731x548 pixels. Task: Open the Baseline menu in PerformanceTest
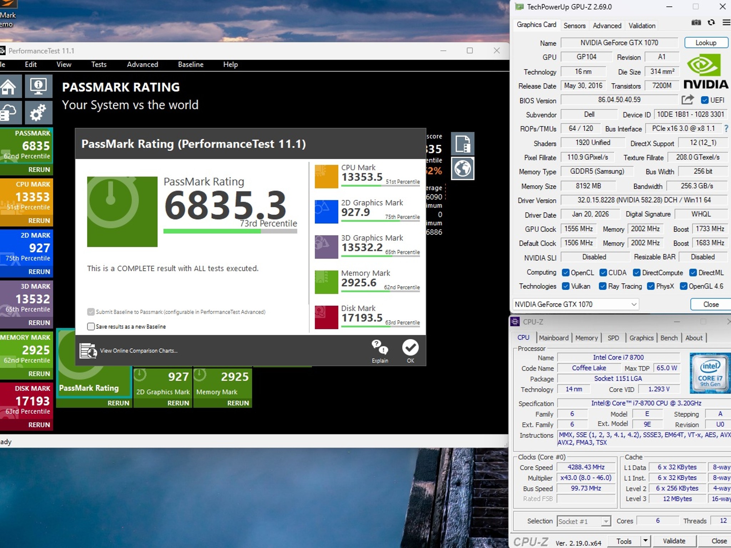pyautogui.click(x=191, y=65)
